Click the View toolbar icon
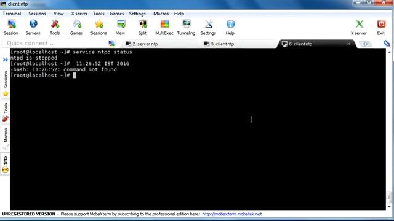394x221 pixels. click(121, 27)
